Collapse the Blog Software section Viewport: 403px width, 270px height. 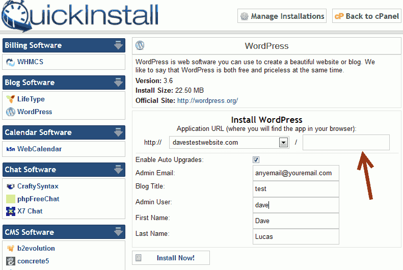tap(118, 83)
